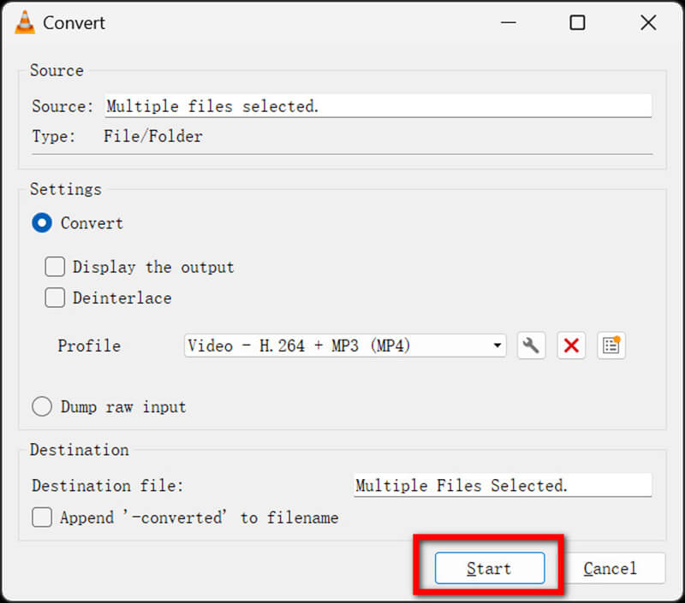Screen dimensions: 685x603
Task: Check Append '-converted' to filename
Action: pyautogui.click(x=42, y=517)
